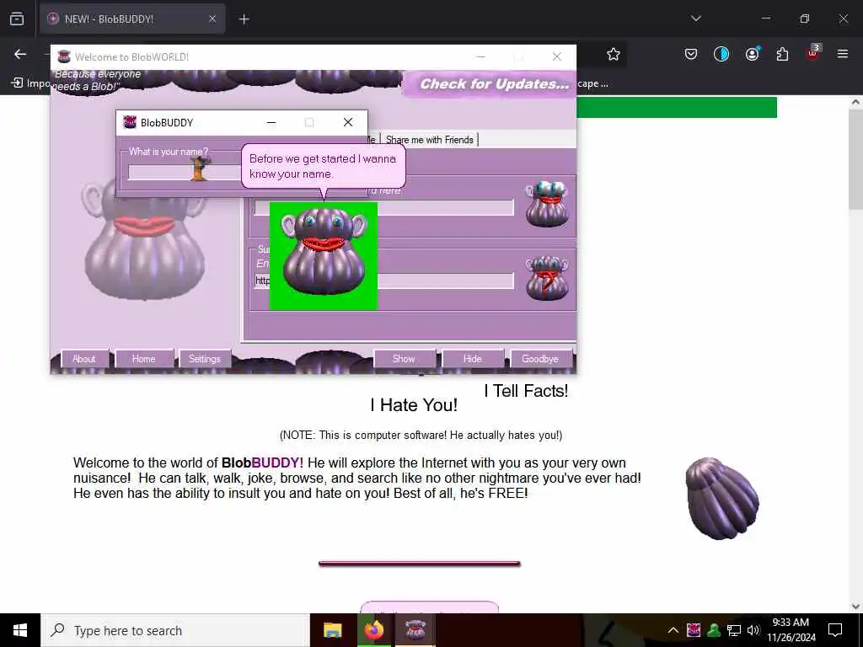Viewport: 863px width, 647px height.
Task: Click the BlobBUDDY character on green background
Action: tap(324, 256)
